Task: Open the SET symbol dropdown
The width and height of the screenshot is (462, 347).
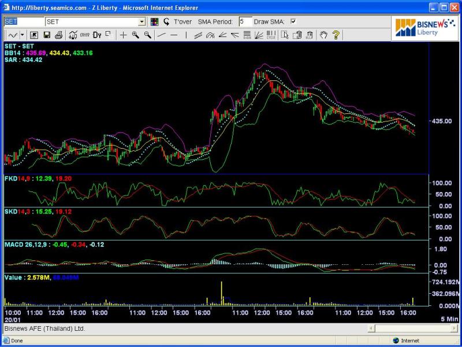Action: point(141,21)
